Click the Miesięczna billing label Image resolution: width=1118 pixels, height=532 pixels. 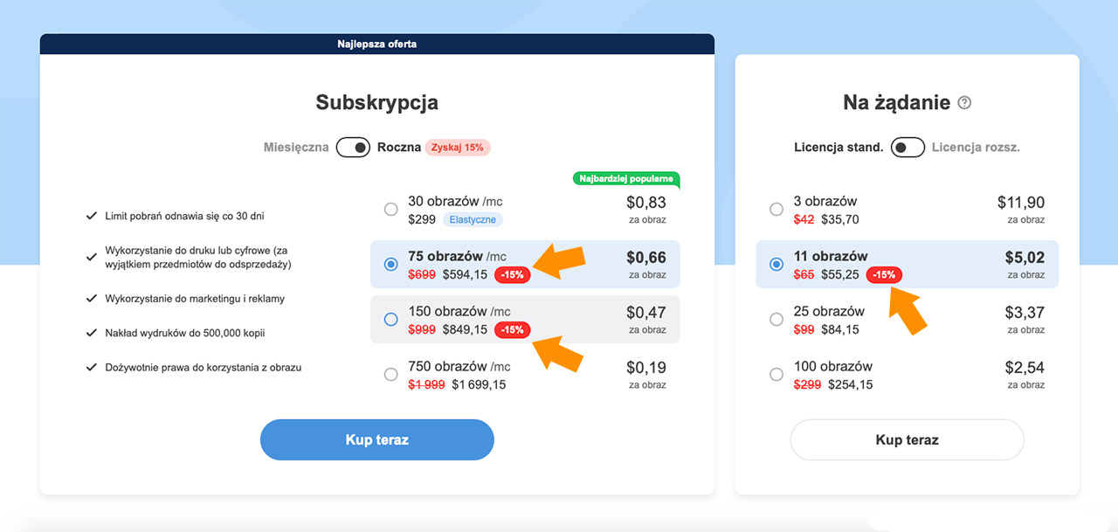click(x=296, y=148)
